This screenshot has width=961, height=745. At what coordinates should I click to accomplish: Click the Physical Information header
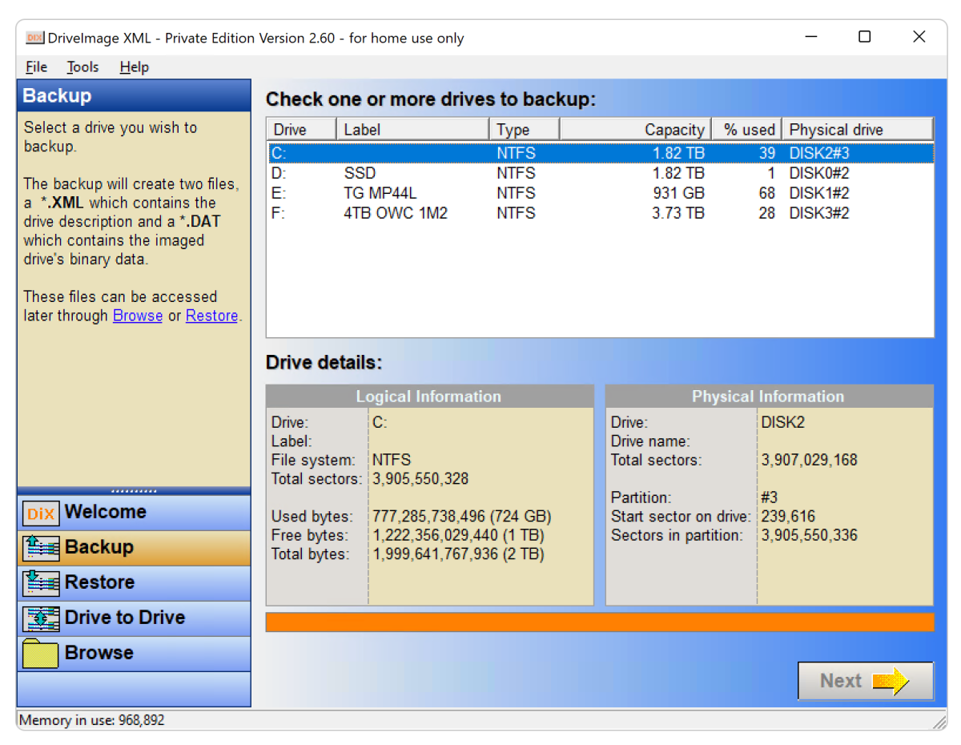point(769,397)
